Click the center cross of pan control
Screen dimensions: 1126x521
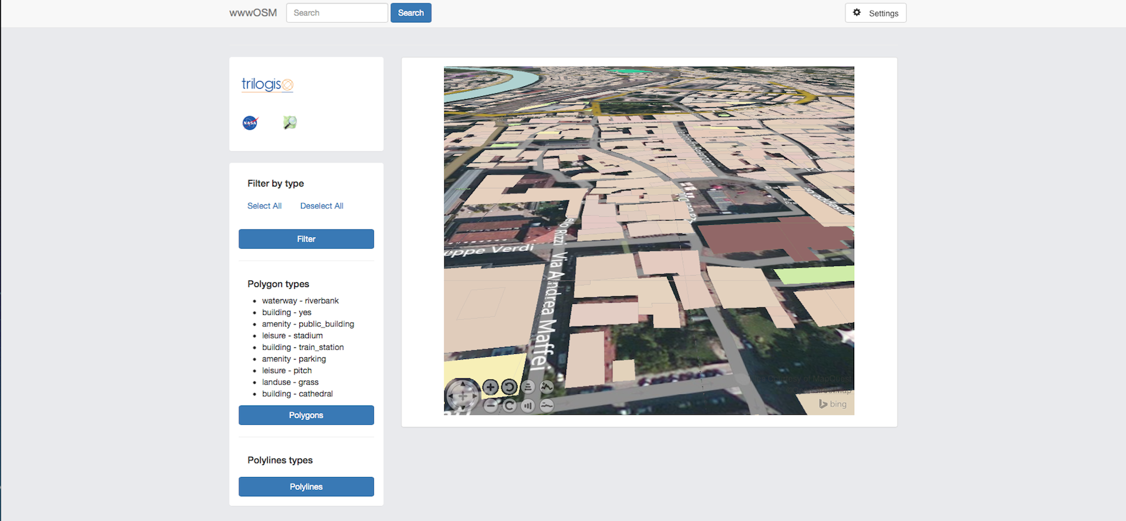(463, 396)
